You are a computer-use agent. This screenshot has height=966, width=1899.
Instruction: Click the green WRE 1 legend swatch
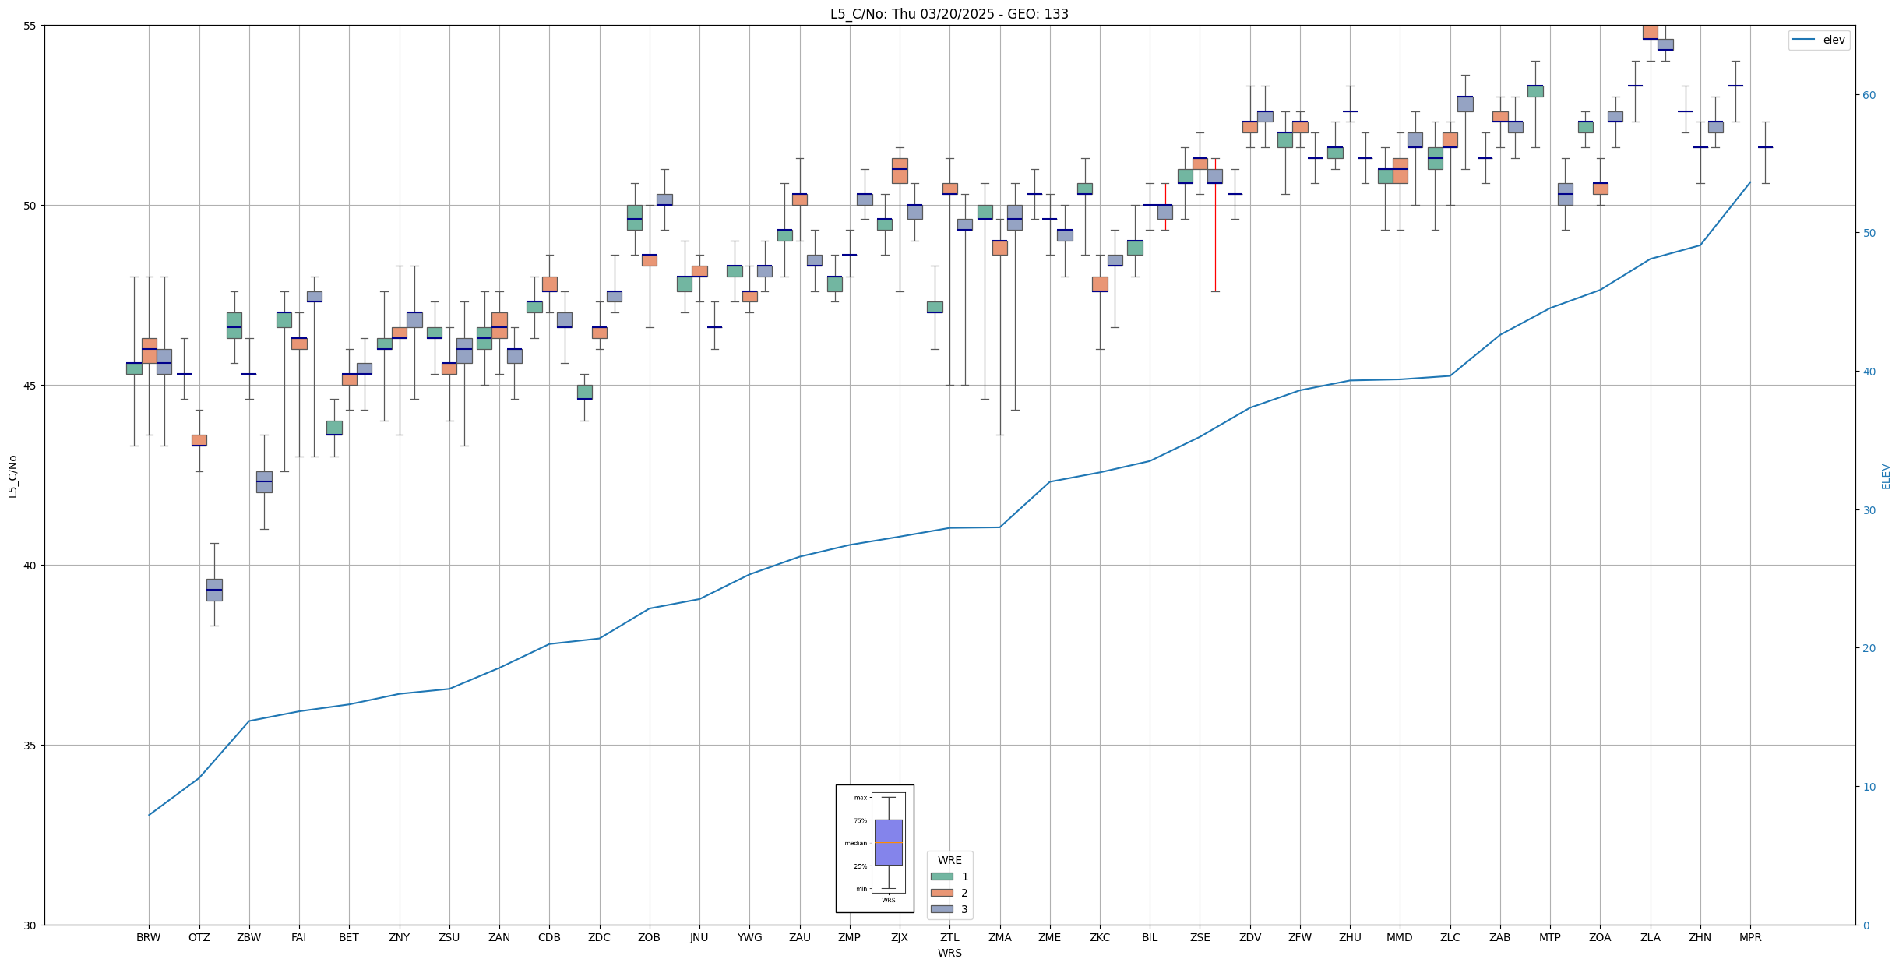pos(941,876)
